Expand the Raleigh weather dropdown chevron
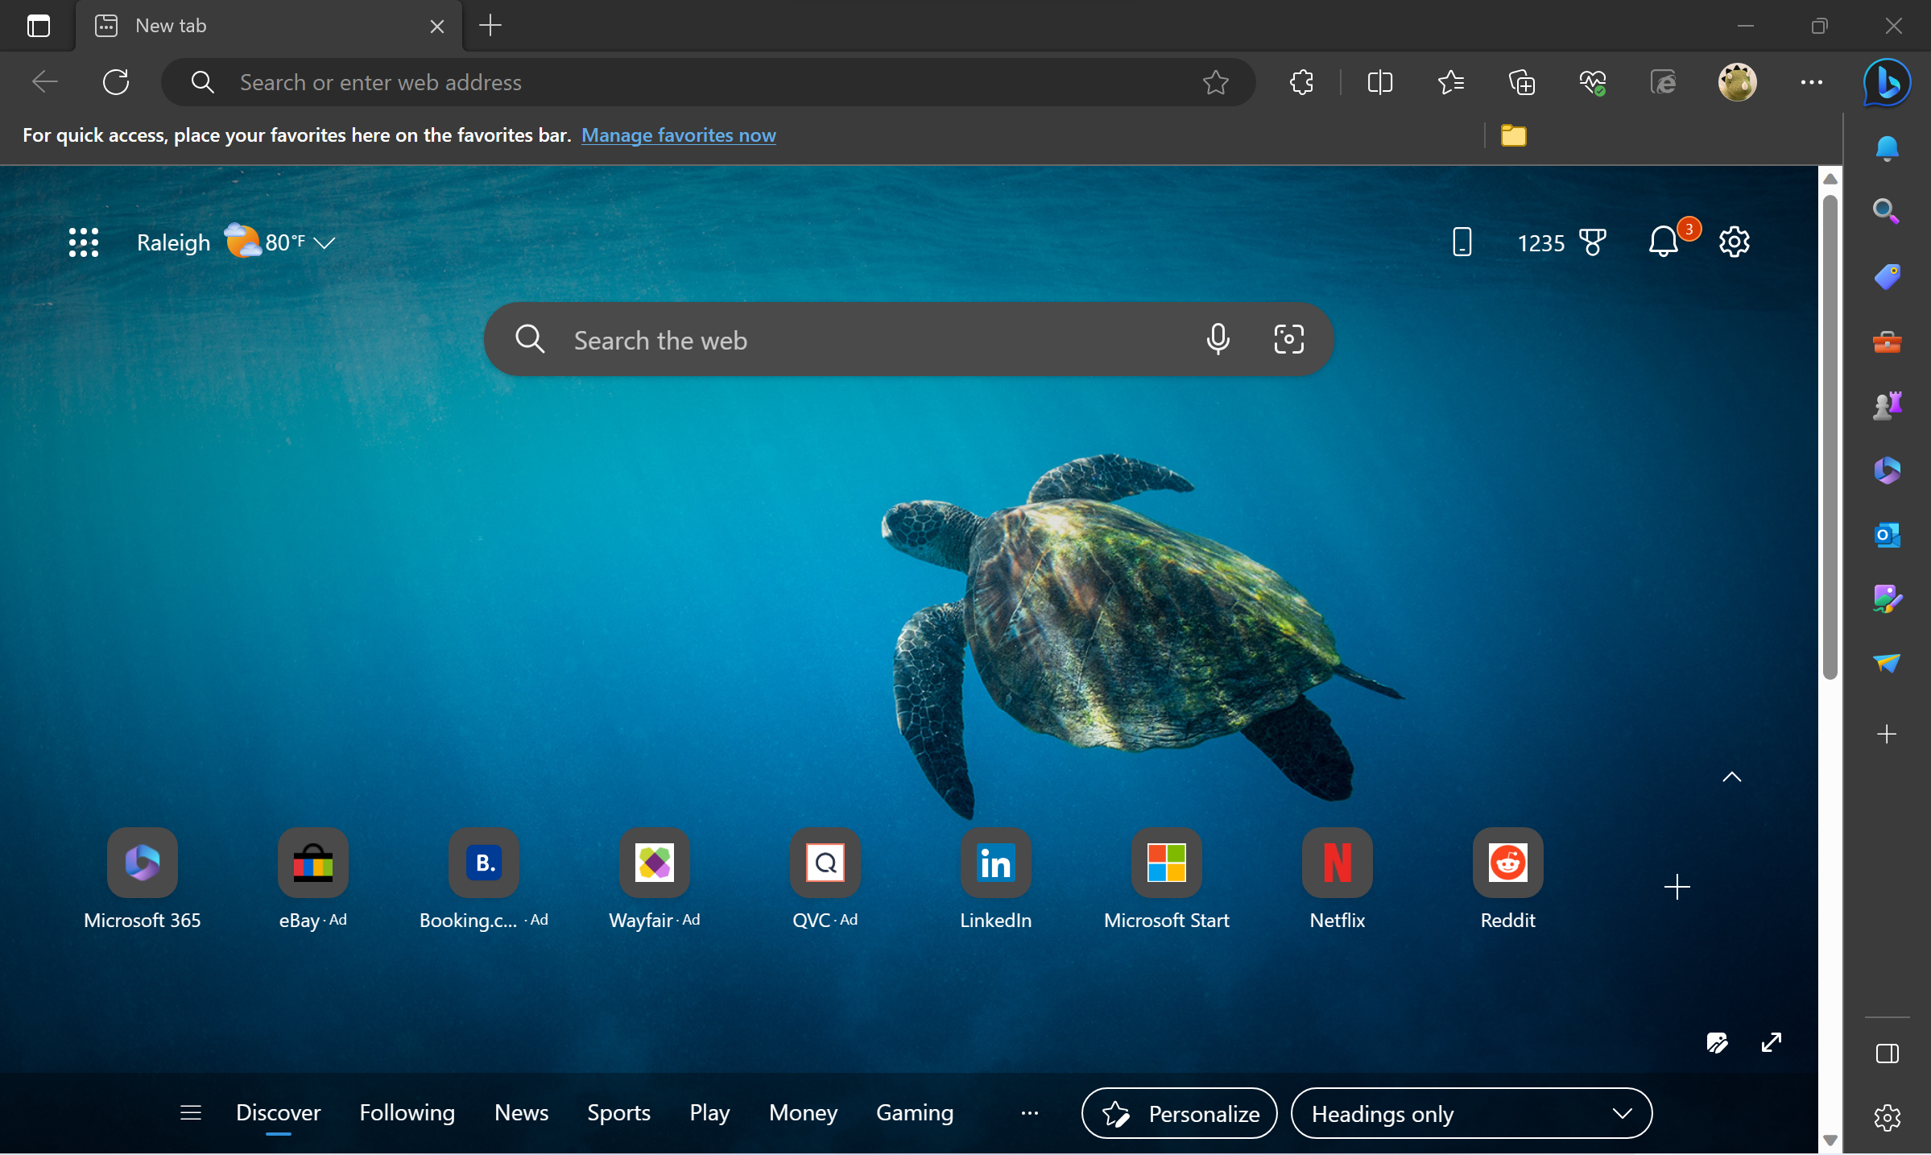The width and height of the screenshot is (1931, 1155). [x=325, y=242]
